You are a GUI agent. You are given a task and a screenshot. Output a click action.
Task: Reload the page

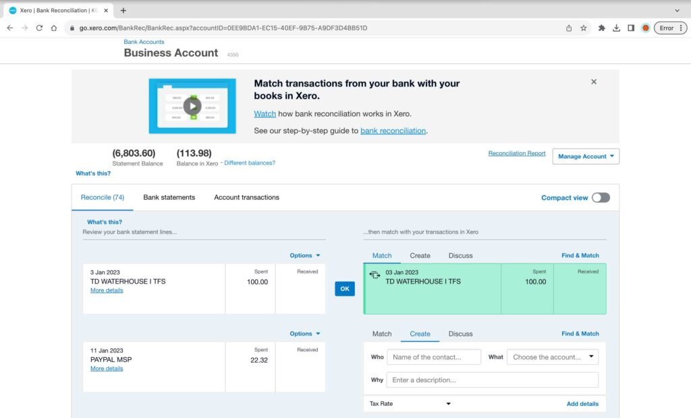point(39,28)
